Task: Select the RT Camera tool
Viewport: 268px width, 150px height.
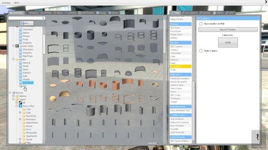Action: [180, 67]
